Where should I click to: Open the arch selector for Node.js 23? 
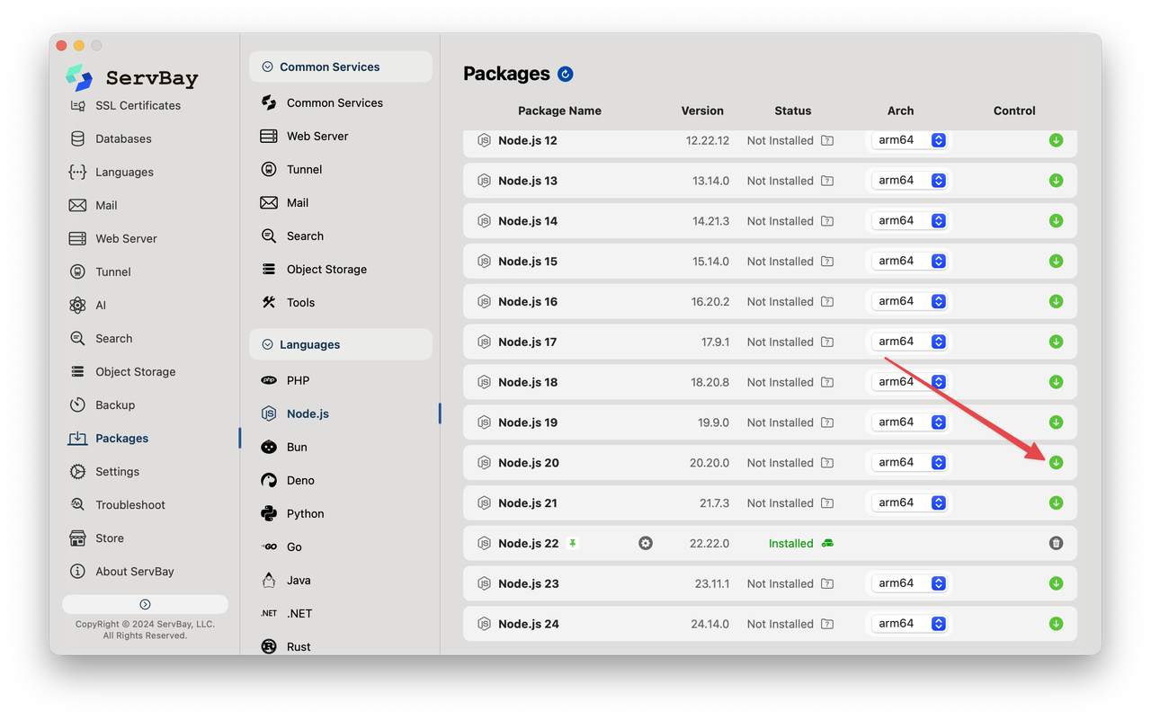909,583
